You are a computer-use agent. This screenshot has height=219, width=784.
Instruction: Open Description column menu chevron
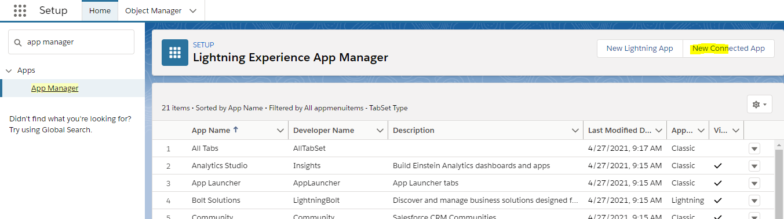(x=575, y=131)
